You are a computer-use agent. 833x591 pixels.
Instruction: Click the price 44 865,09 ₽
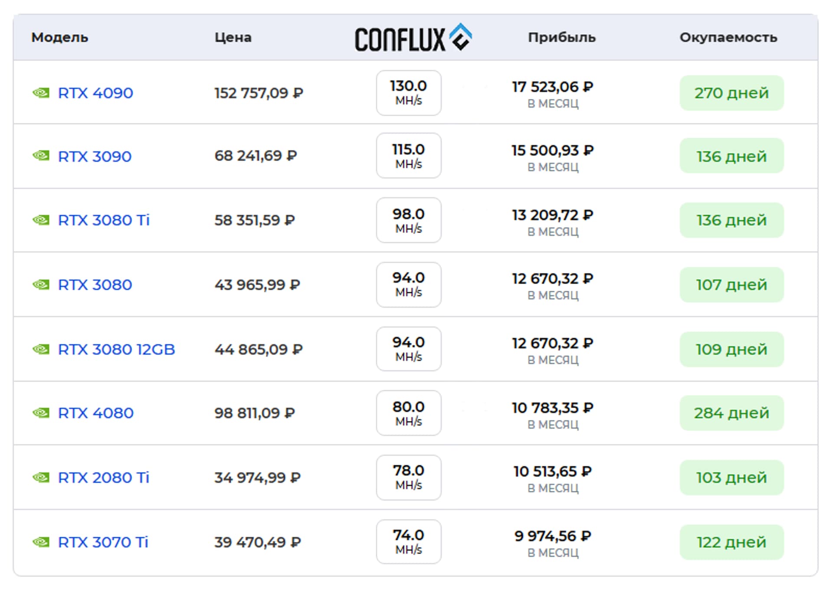(x=259, y=349)
